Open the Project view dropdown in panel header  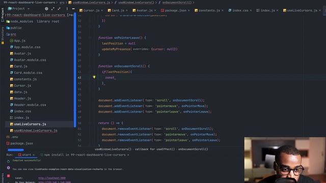point(29,9)
